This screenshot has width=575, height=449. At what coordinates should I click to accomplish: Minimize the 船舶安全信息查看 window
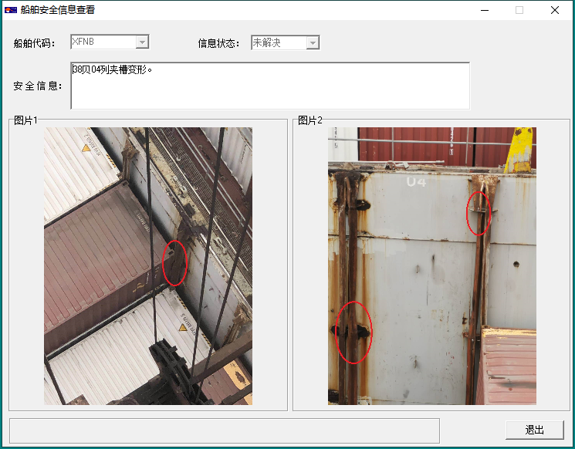pyautogui.click(x=485, y=10)
